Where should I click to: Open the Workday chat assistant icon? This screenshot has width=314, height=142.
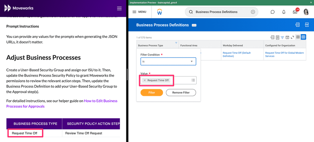click(x=273, y=12)
